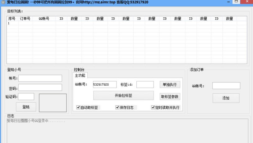This screenshot has height=143, width=253.
Task: Click the 序号 column header
Action: point(12,19)
